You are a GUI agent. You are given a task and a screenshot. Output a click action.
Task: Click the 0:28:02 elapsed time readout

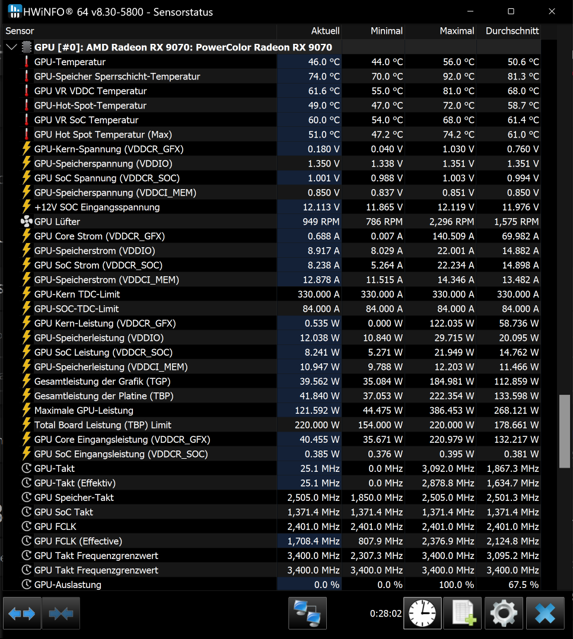386,614
